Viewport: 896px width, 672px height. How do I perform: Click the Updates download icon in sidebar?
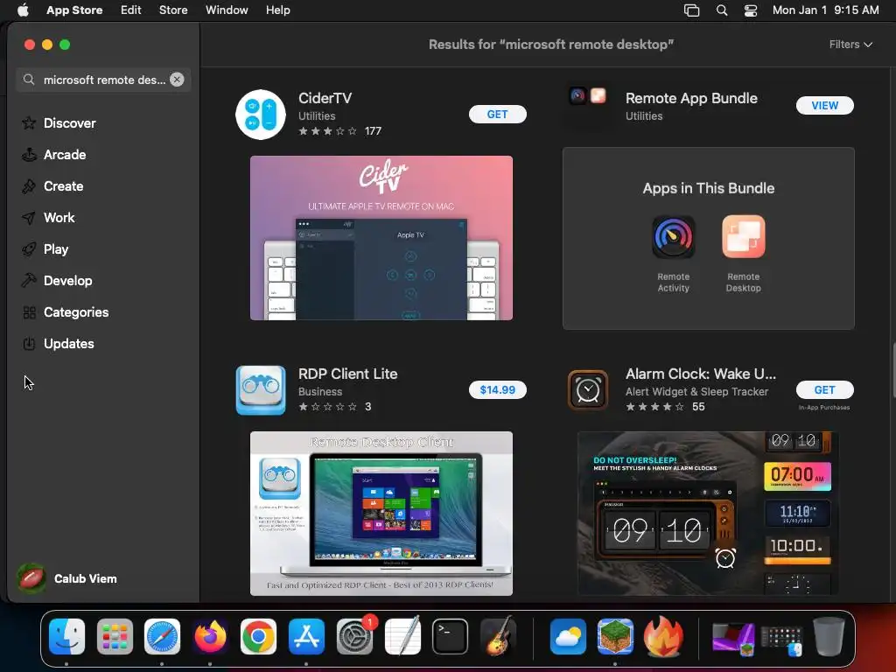(x=29, y=343)
